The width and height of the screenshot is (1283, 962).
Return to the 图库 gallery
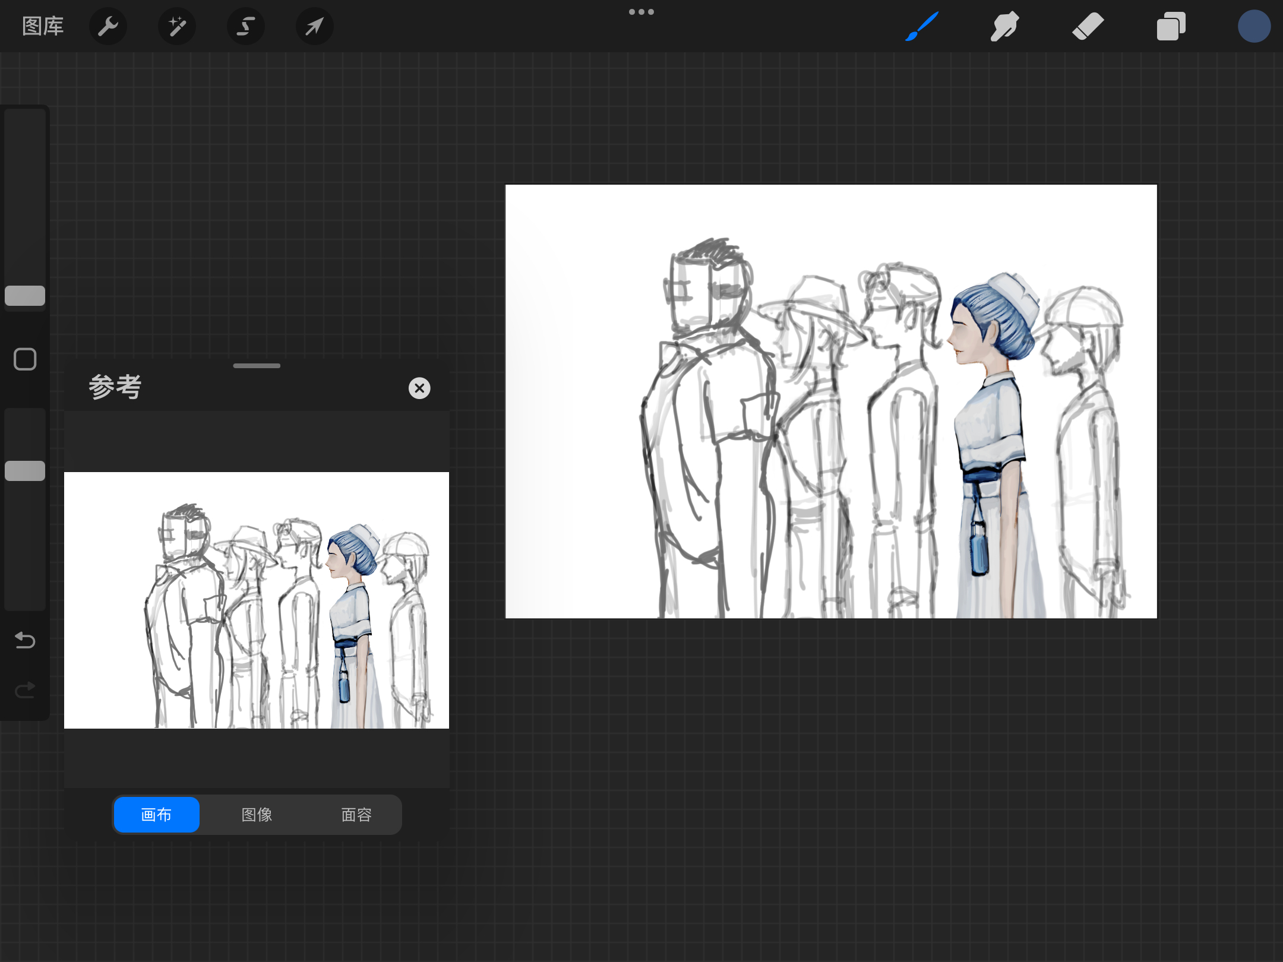coord(43,26)
